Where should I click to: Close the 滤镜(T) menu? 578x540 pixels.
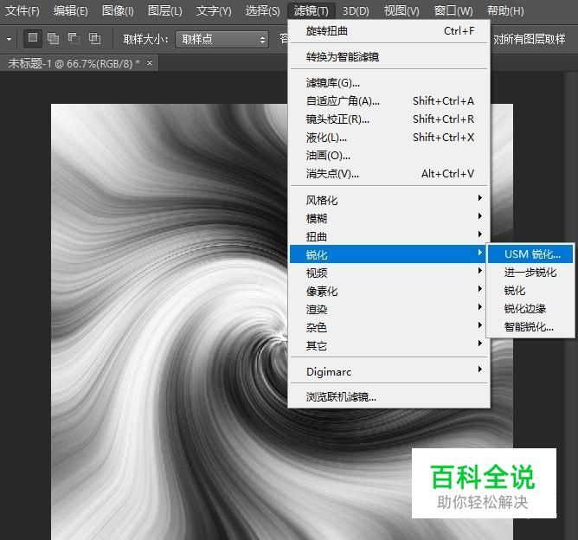pyautogui.click(x=311, y=11)
